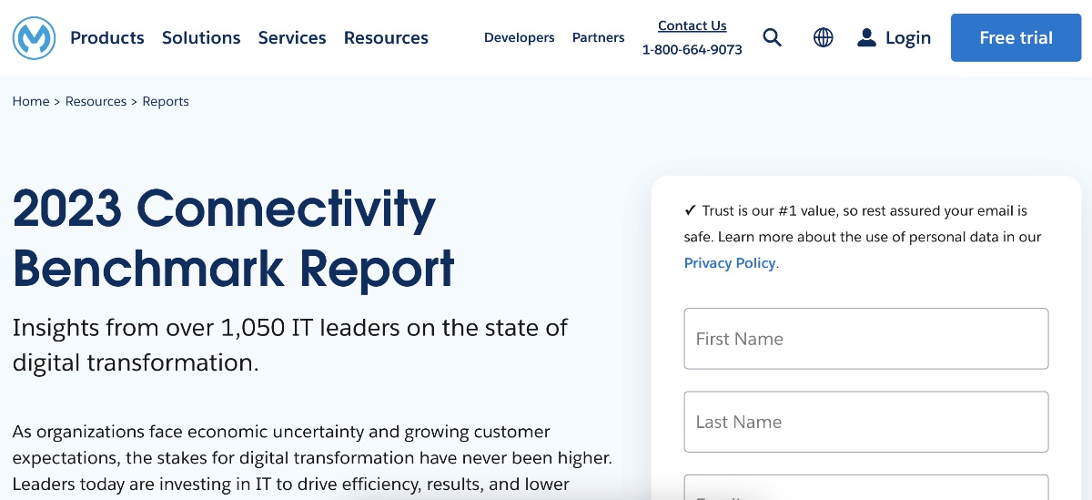1092x500 pixels.
Task: Open the Reports breadcrumb link
Action: (166, 101)
